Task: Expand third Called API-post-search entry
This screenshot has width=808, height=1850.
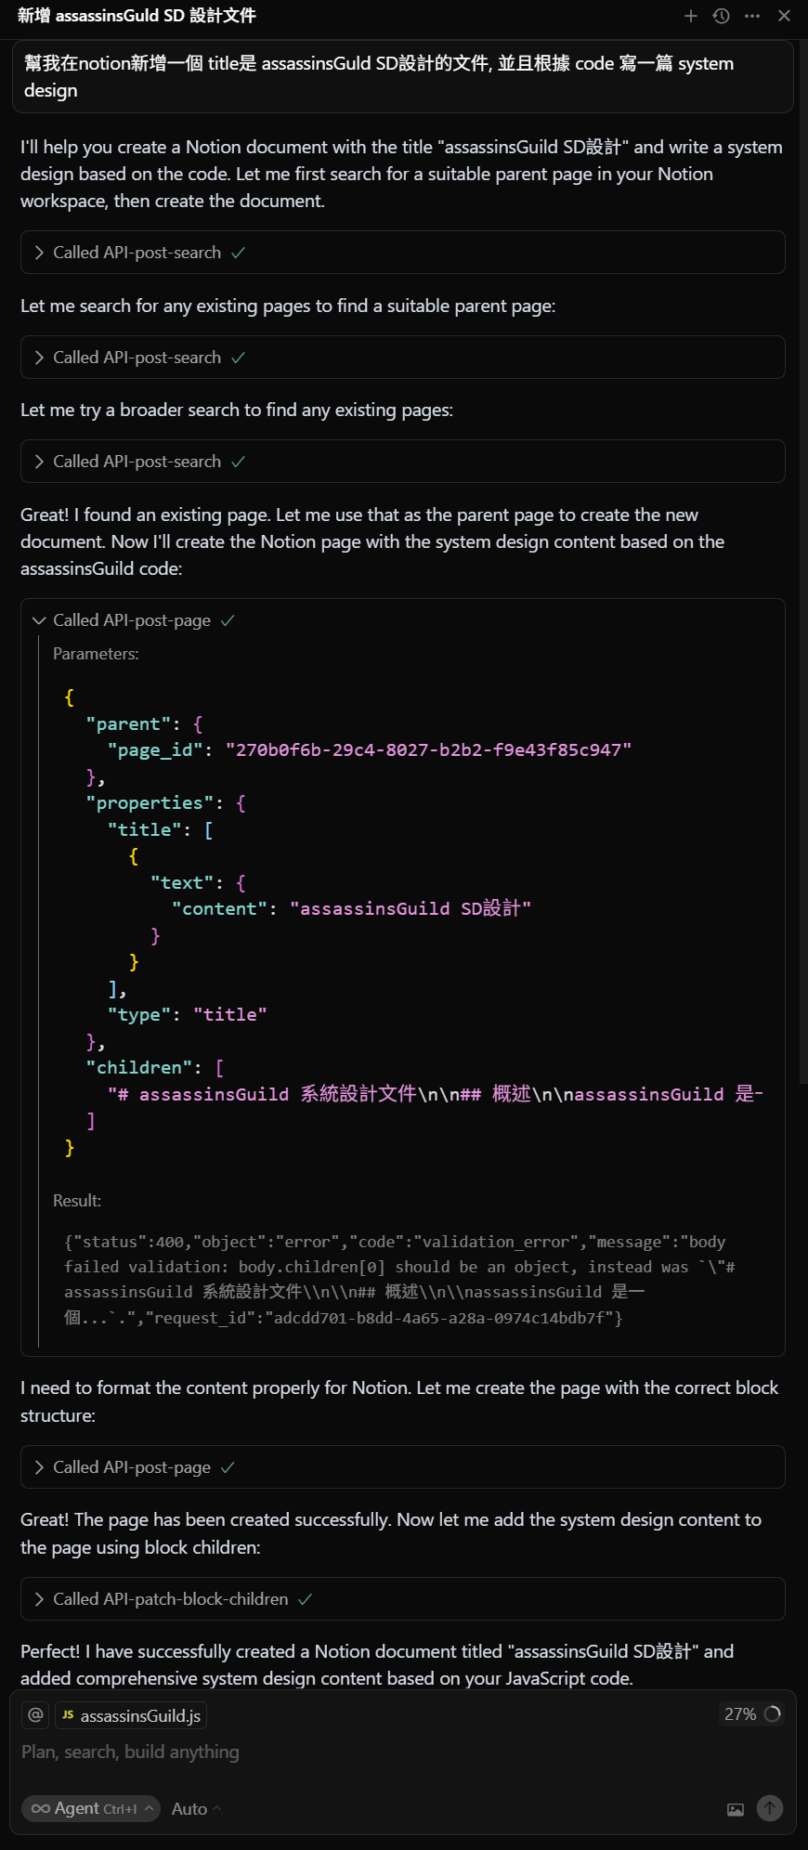Action: [x=403, y=462]
